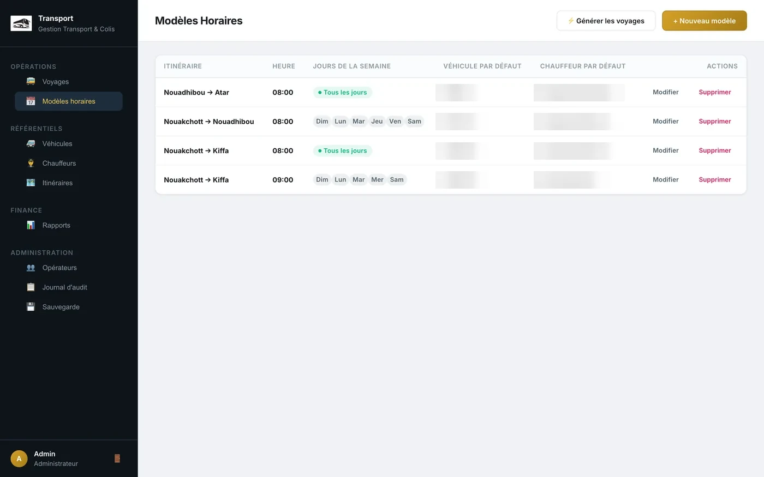Select the Tous les jours badge for Atar route
Image resolution: width=764 pixels, height=477 pixels.
(343, 93)
